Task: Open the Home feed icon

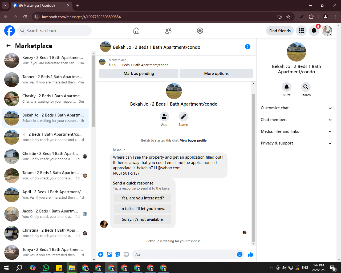Action: 136,31
